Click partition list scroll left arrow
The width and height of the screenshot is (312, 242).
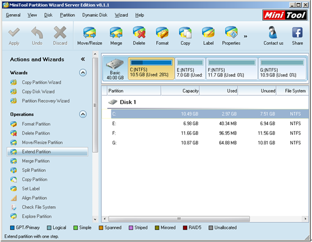105,219
